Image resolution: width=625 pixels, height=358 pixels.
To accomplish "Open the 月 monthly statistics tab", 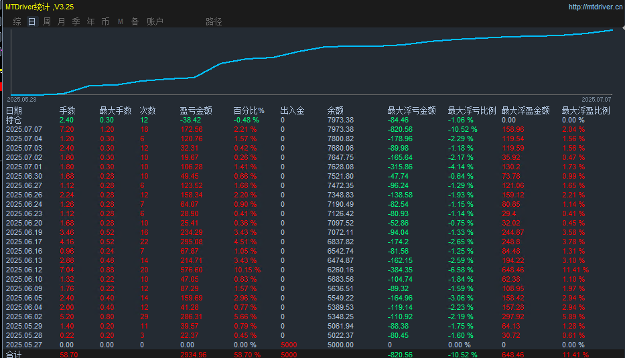I will (x=62, y=21).
